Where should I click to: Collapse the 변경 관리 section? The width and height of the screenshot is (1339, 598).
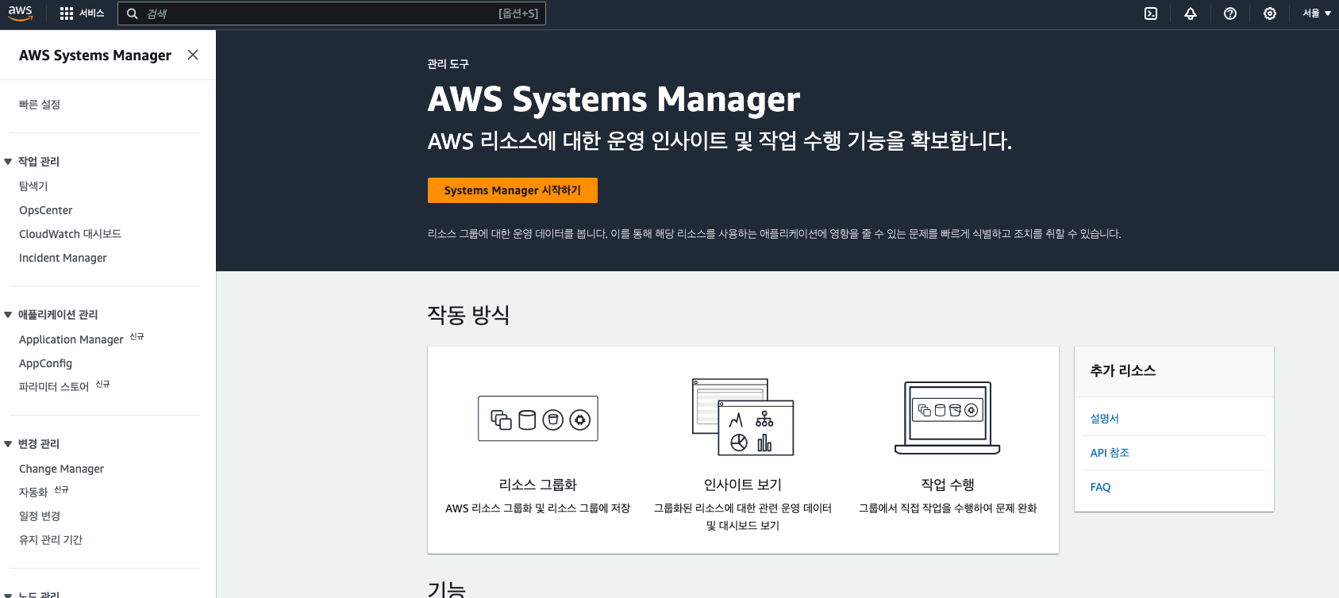[8, 444]
